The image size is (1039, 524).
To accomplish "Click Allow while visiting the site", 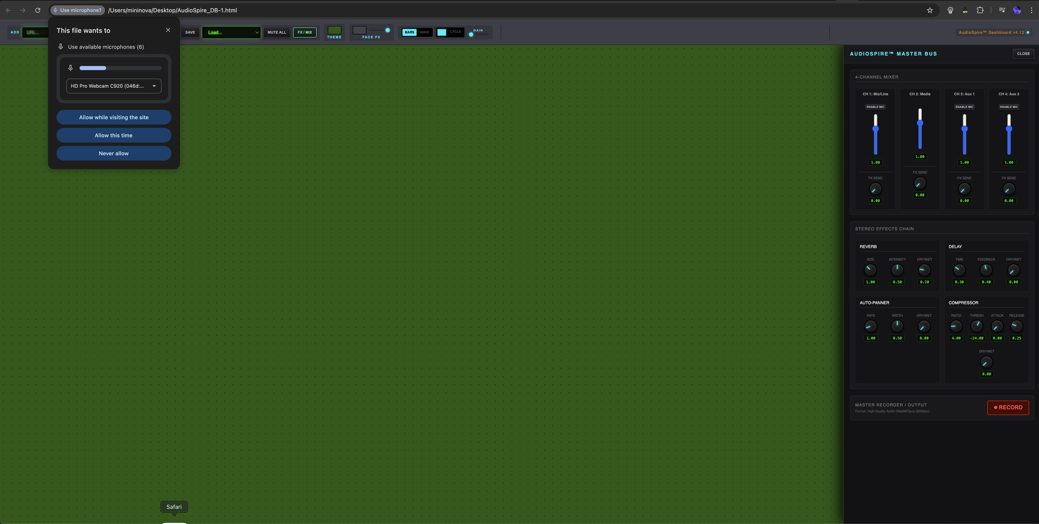I will click(113, 117).
